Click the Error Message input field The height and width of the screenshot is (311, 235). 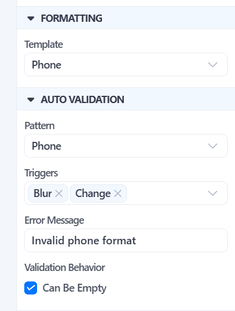click(x=126, y=241)
